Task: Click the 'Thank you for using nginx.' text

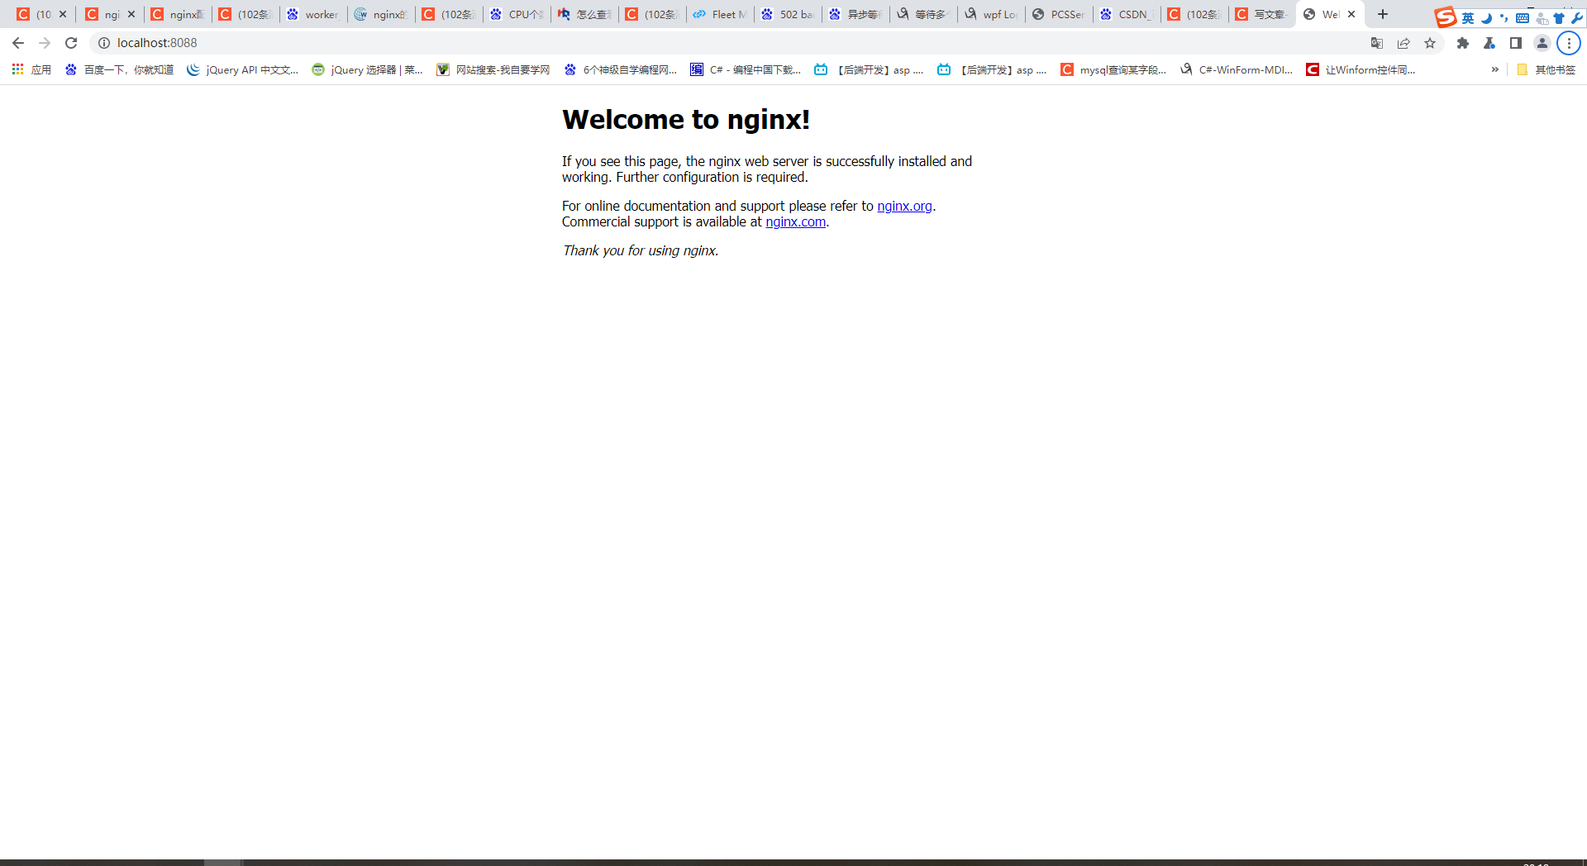Action: coord(641,250)
